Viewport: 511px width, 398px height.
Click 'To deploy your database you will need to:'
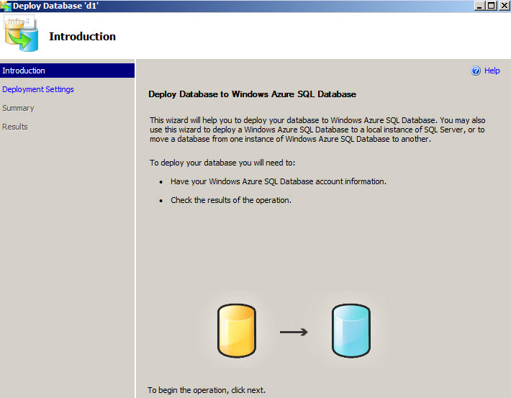click(x=222, y=163)
